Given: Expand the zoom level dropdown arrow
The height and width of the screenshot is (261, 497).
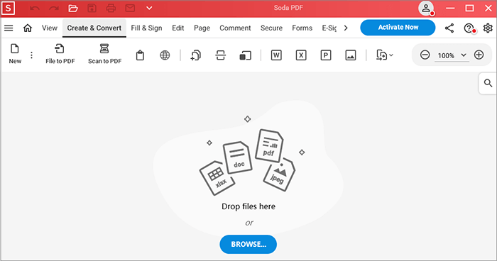Looking at the screenshot, I should [464, 55].
